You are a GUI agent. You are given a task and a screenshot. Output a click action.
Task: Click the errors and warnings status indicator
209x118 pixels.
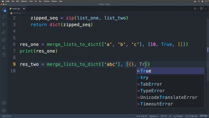coord(7,116)
